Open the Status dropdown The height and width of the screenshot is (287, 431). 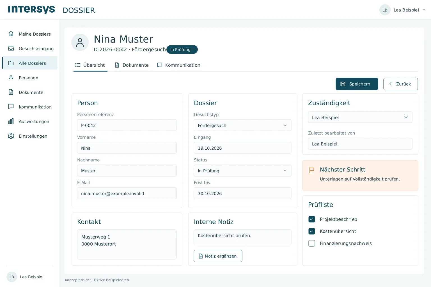click(242, 171)
